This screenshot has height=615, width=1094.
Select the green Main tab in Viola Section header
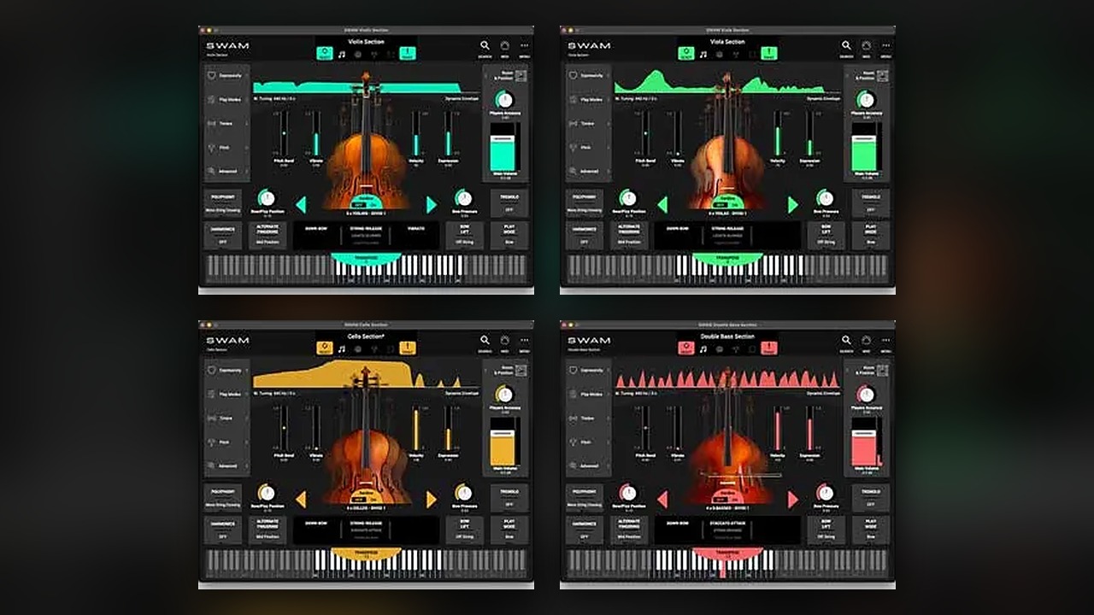coord(686,53)
